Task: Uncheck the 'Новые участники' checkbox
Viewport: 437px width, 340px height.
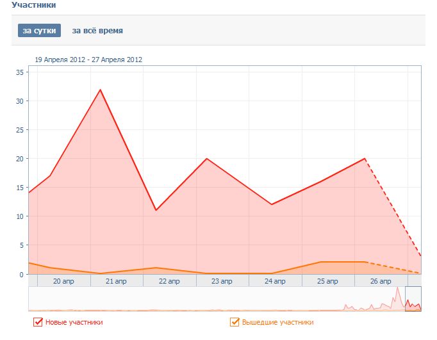Action: (38, 322)
